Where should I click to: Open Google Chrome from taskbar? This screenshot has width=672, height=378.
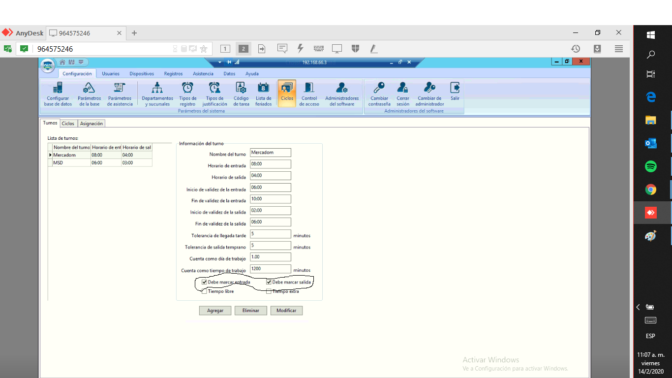click(651, 189)
